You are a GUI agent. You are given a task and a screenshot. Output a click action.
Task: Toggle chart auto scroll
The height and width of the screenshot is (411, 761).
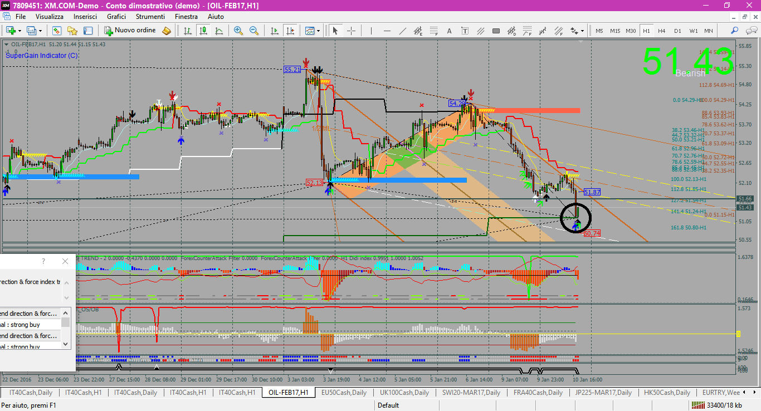(274, 31)
